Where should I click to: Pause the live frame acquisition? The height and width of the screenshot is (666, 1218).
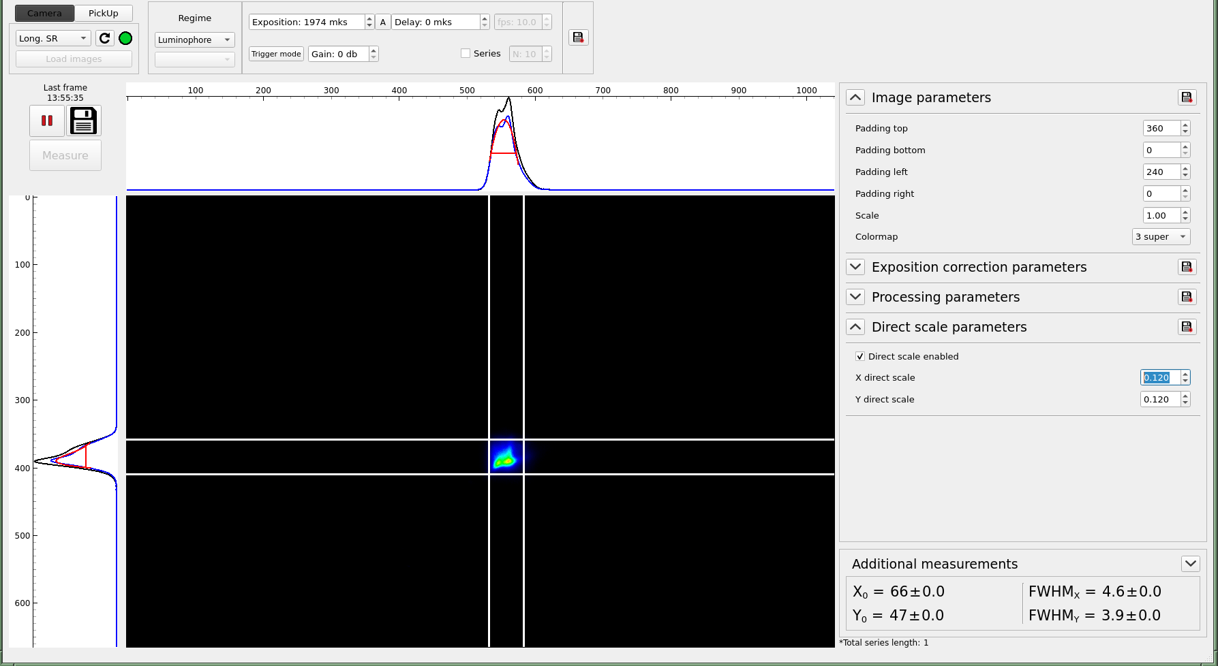click(47, 121)
